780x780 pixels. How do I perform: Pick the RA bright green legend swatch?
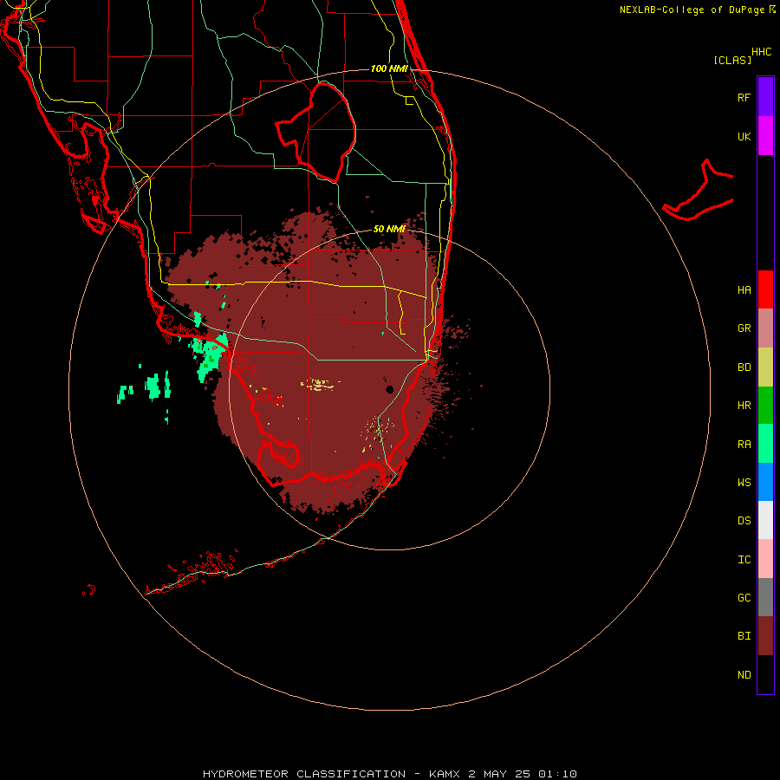tap(765, 444)
